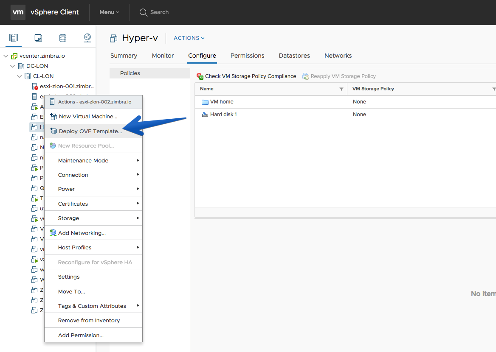Viewport: 496px width, 352px height.
Task: Click the Add Networking globe icon
Action: pyautogui.click(x=53, y=233)
